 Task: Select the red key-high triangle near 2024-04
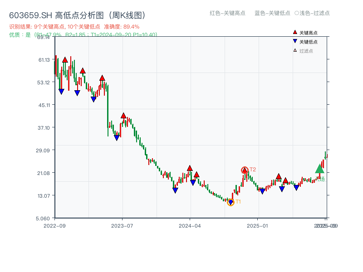coord(190,168)
